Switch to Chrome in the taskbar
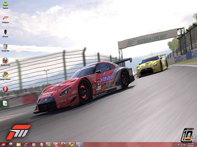Image resolution: width=197 pixels, height=147 pixels. pos(72,144)
